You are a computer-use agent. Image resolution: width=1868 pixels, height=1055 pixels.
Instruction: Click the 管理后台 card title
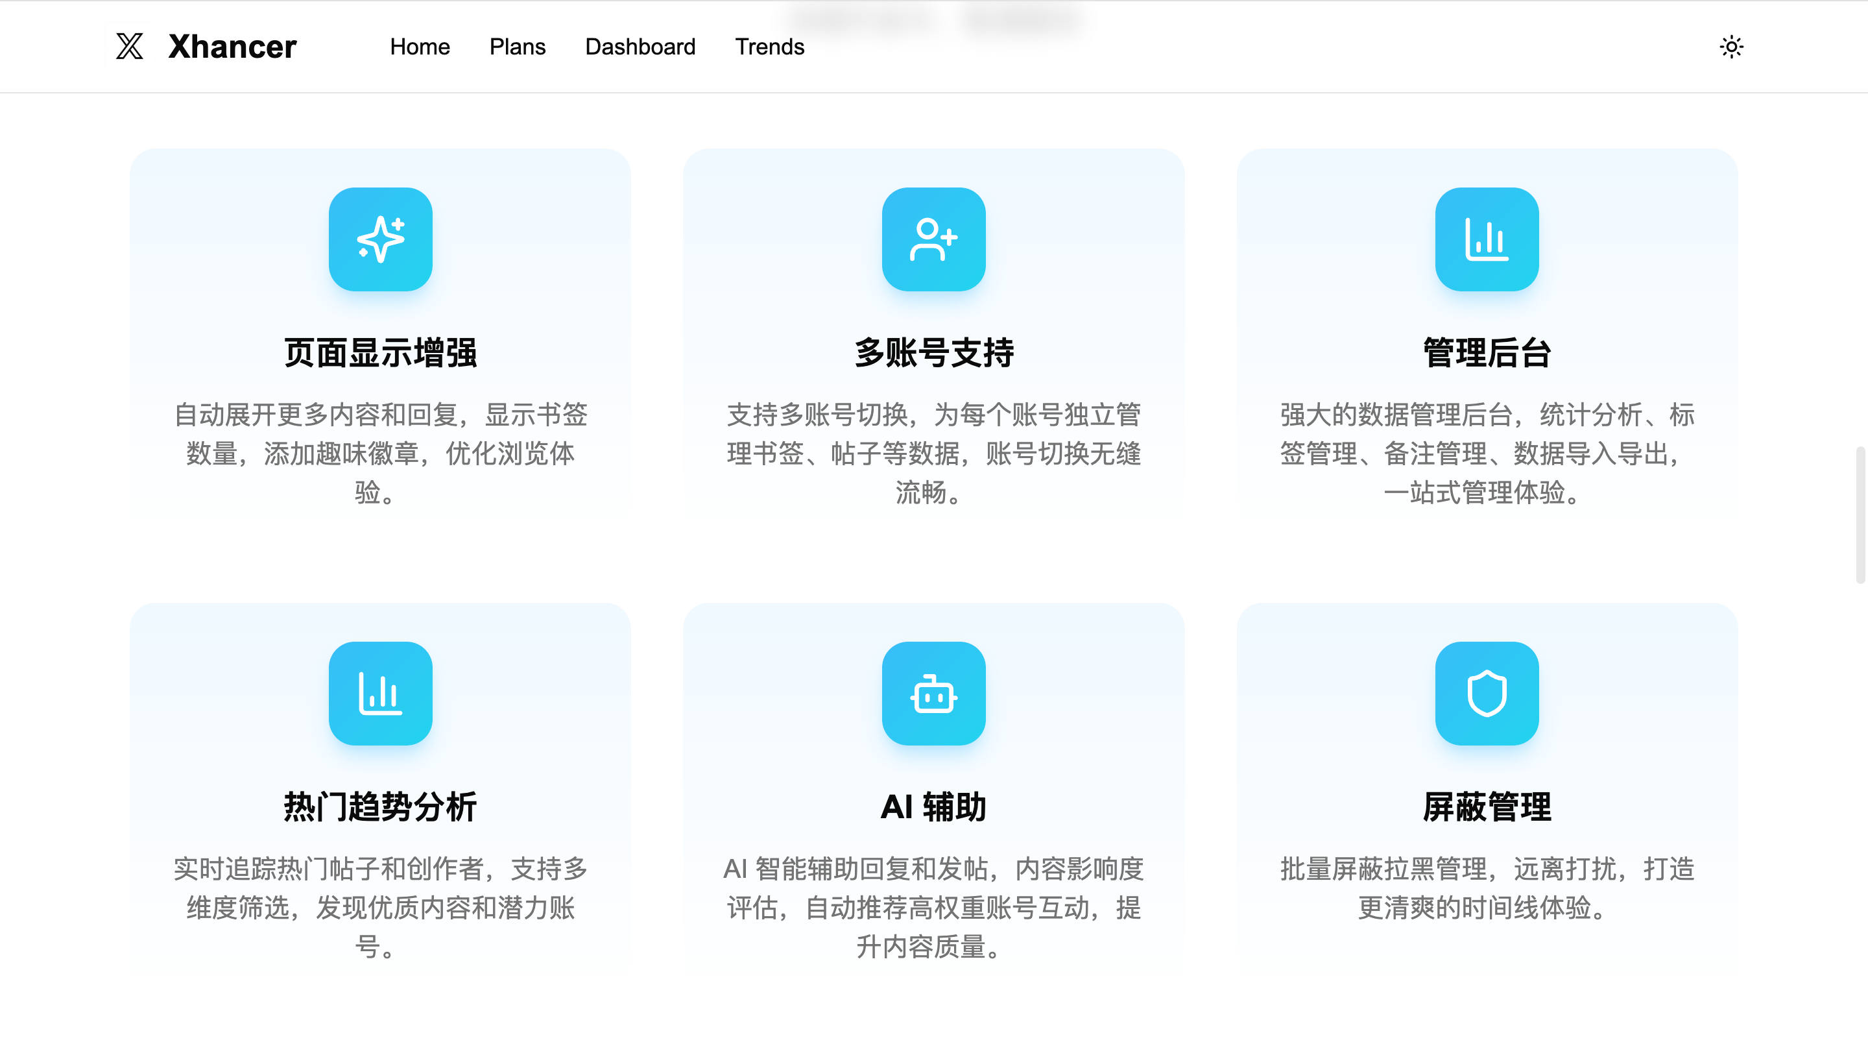(1487, 352)
